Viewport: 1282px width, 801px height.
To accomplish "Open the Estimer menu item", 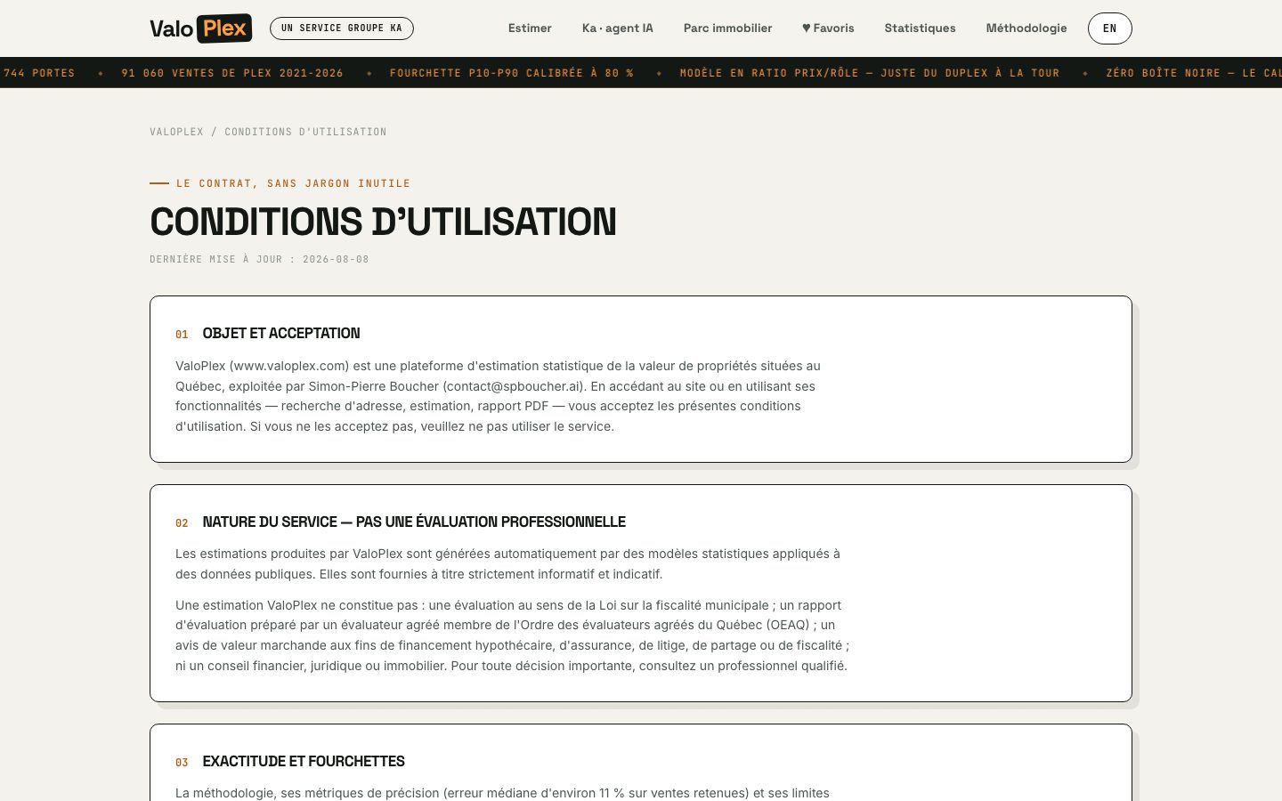I will click(530, 28).
